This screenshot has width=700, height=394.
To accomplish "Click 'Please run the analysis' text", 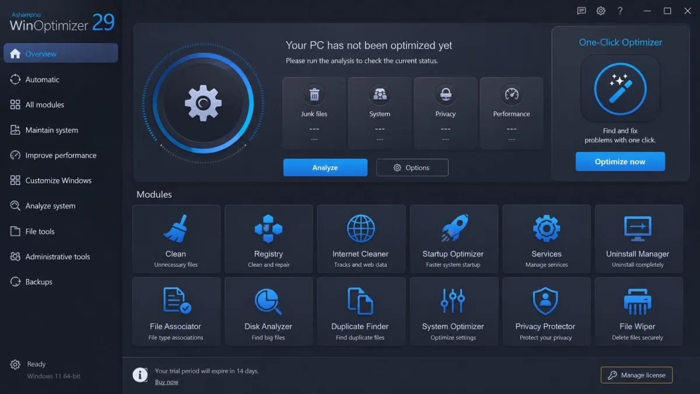I will pyautogui.click(x=362, y=61).
